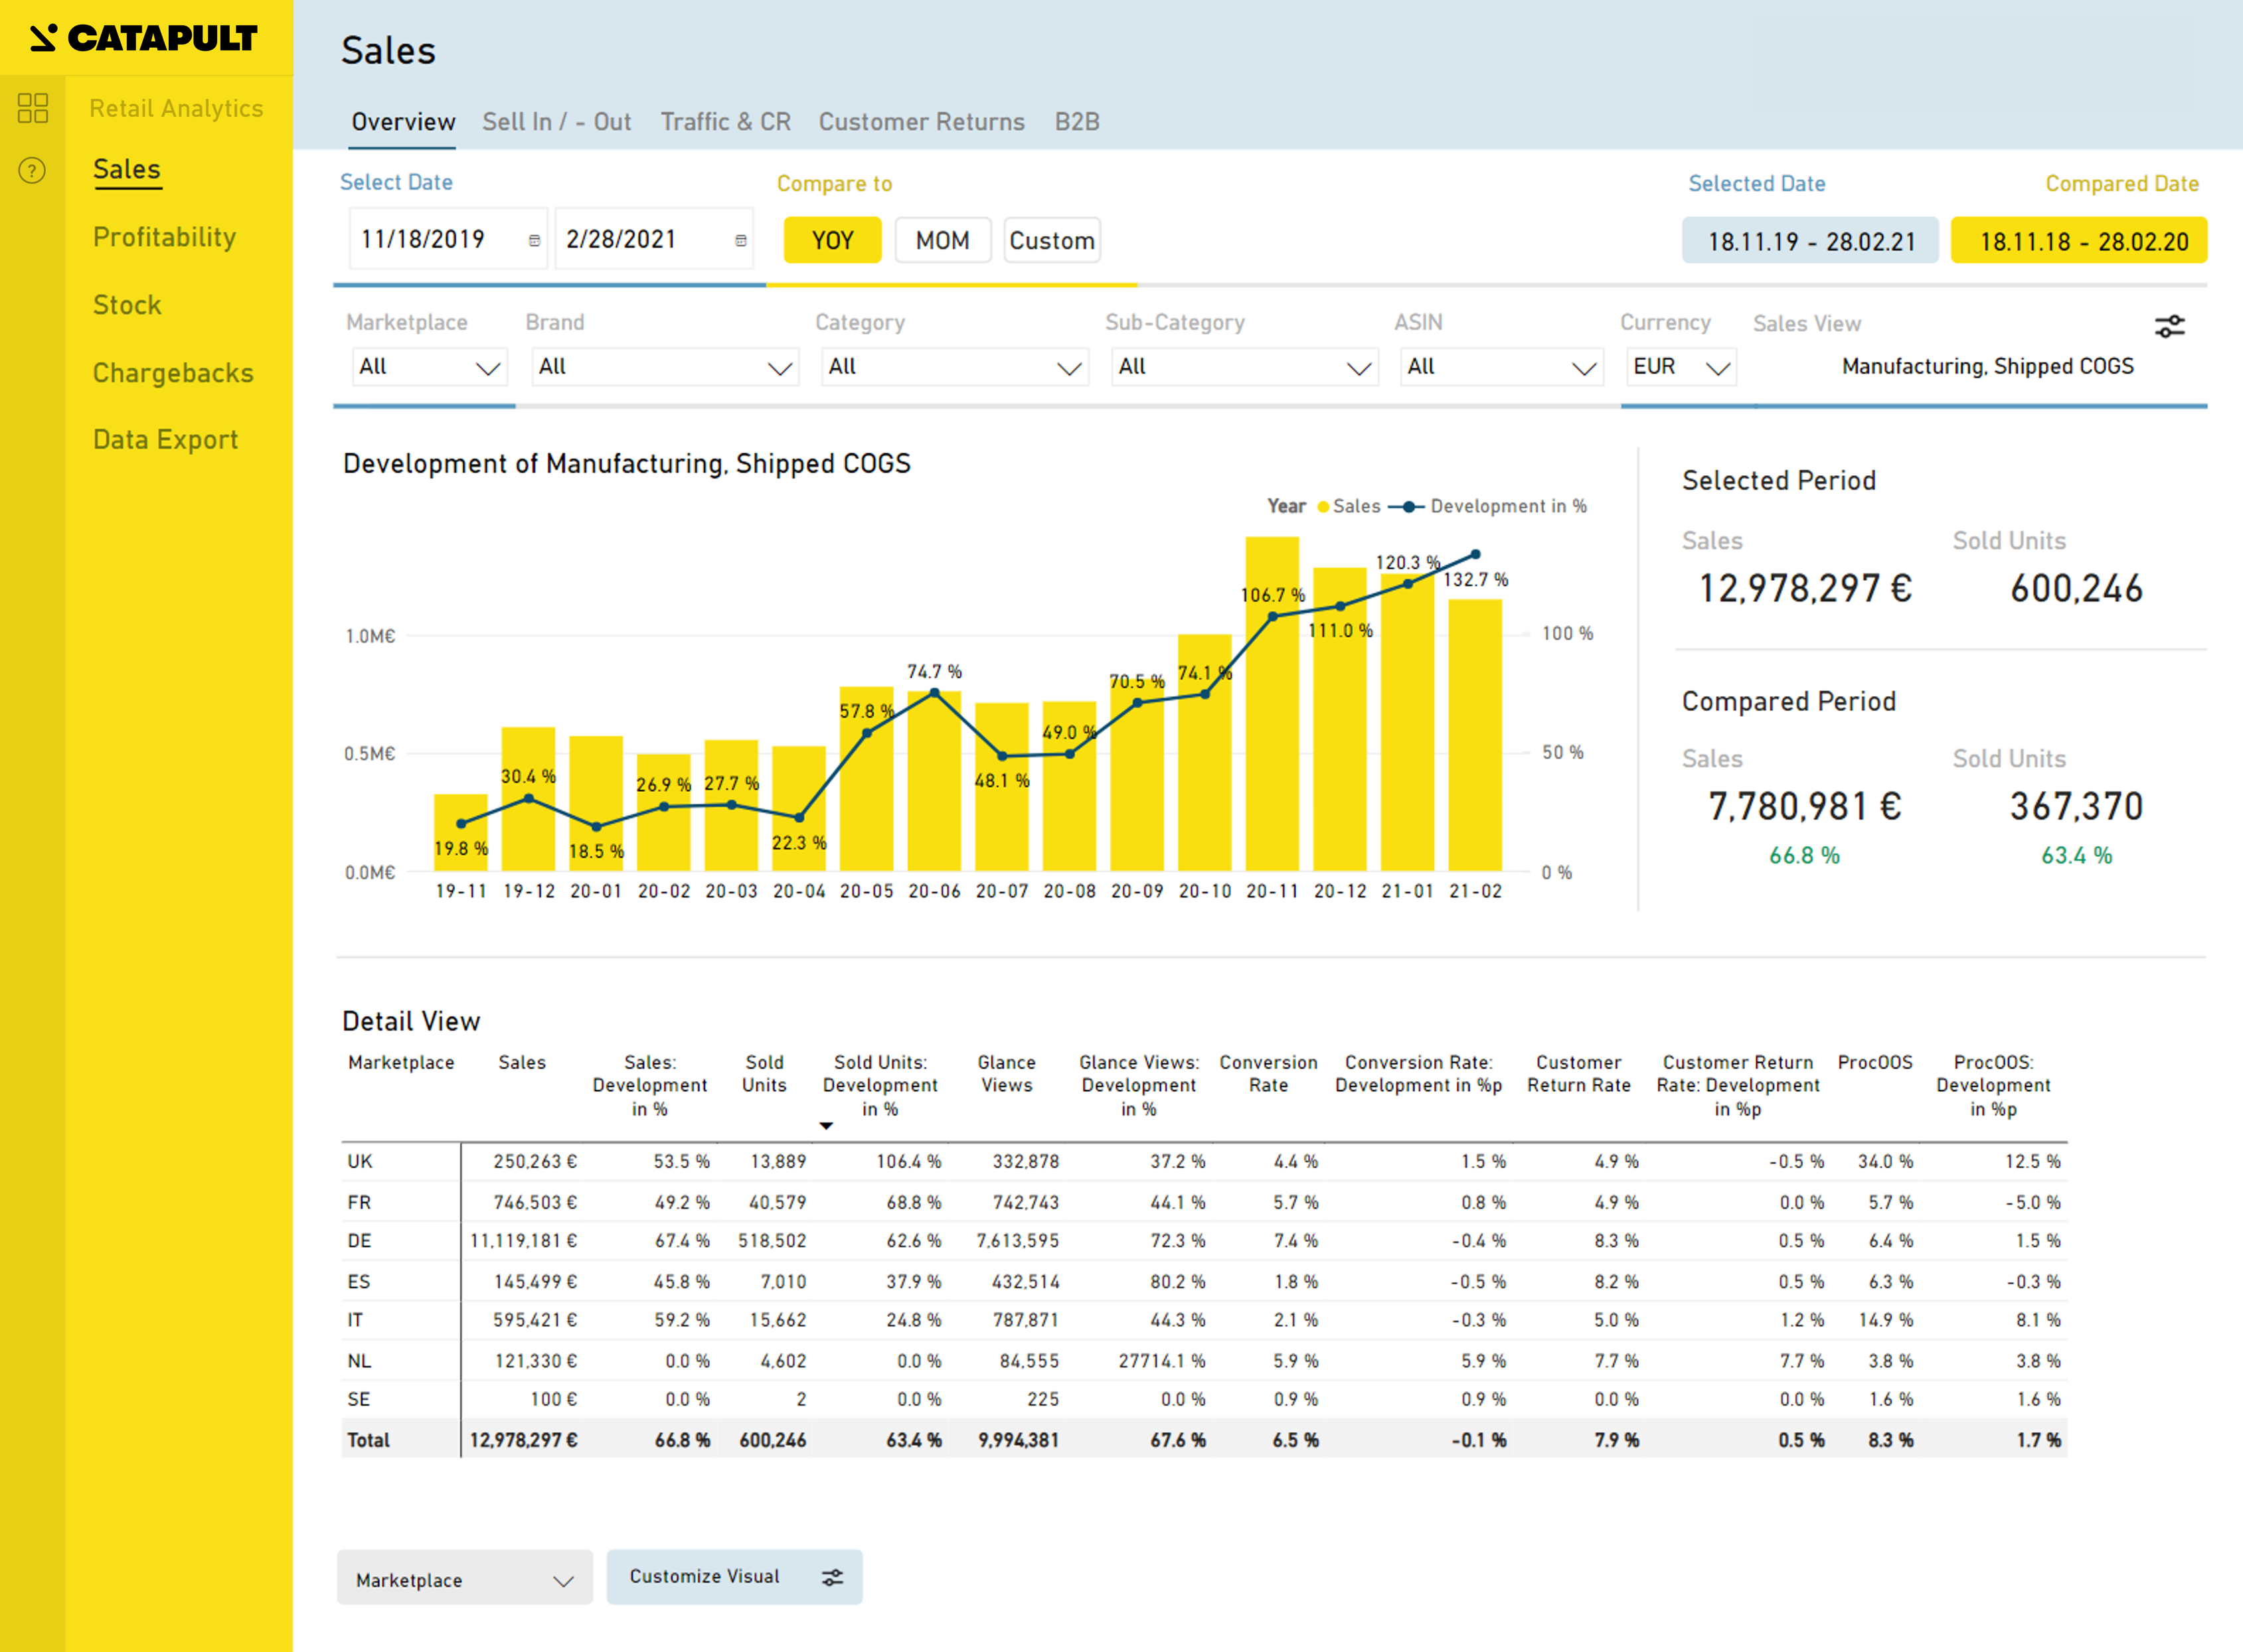Click sort arrow under Sold Units Development
Image resolution: width=2243 pixels, height=1652 pixels.
tap(825, 1126)
